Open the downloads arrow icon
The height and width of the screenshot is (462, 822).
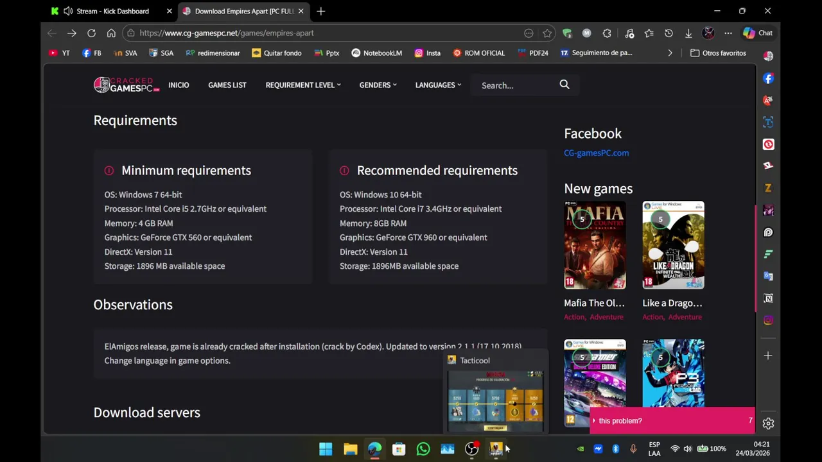tap(688, 33)
